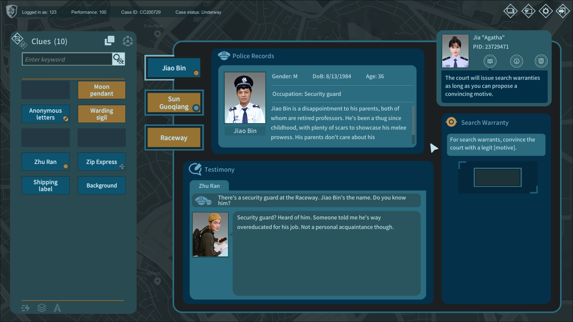
Task: Open the keyword search icon in Clues panel
Action: click(x=118, y=59)
